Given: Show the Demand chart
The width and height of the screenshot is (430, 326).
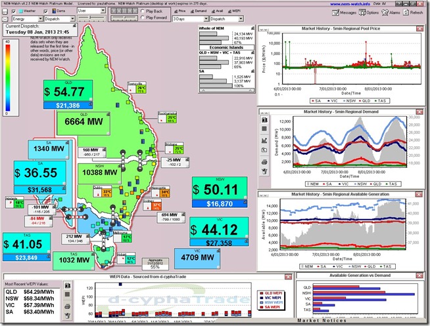Looking at the screenshot, I should point(199,11).
